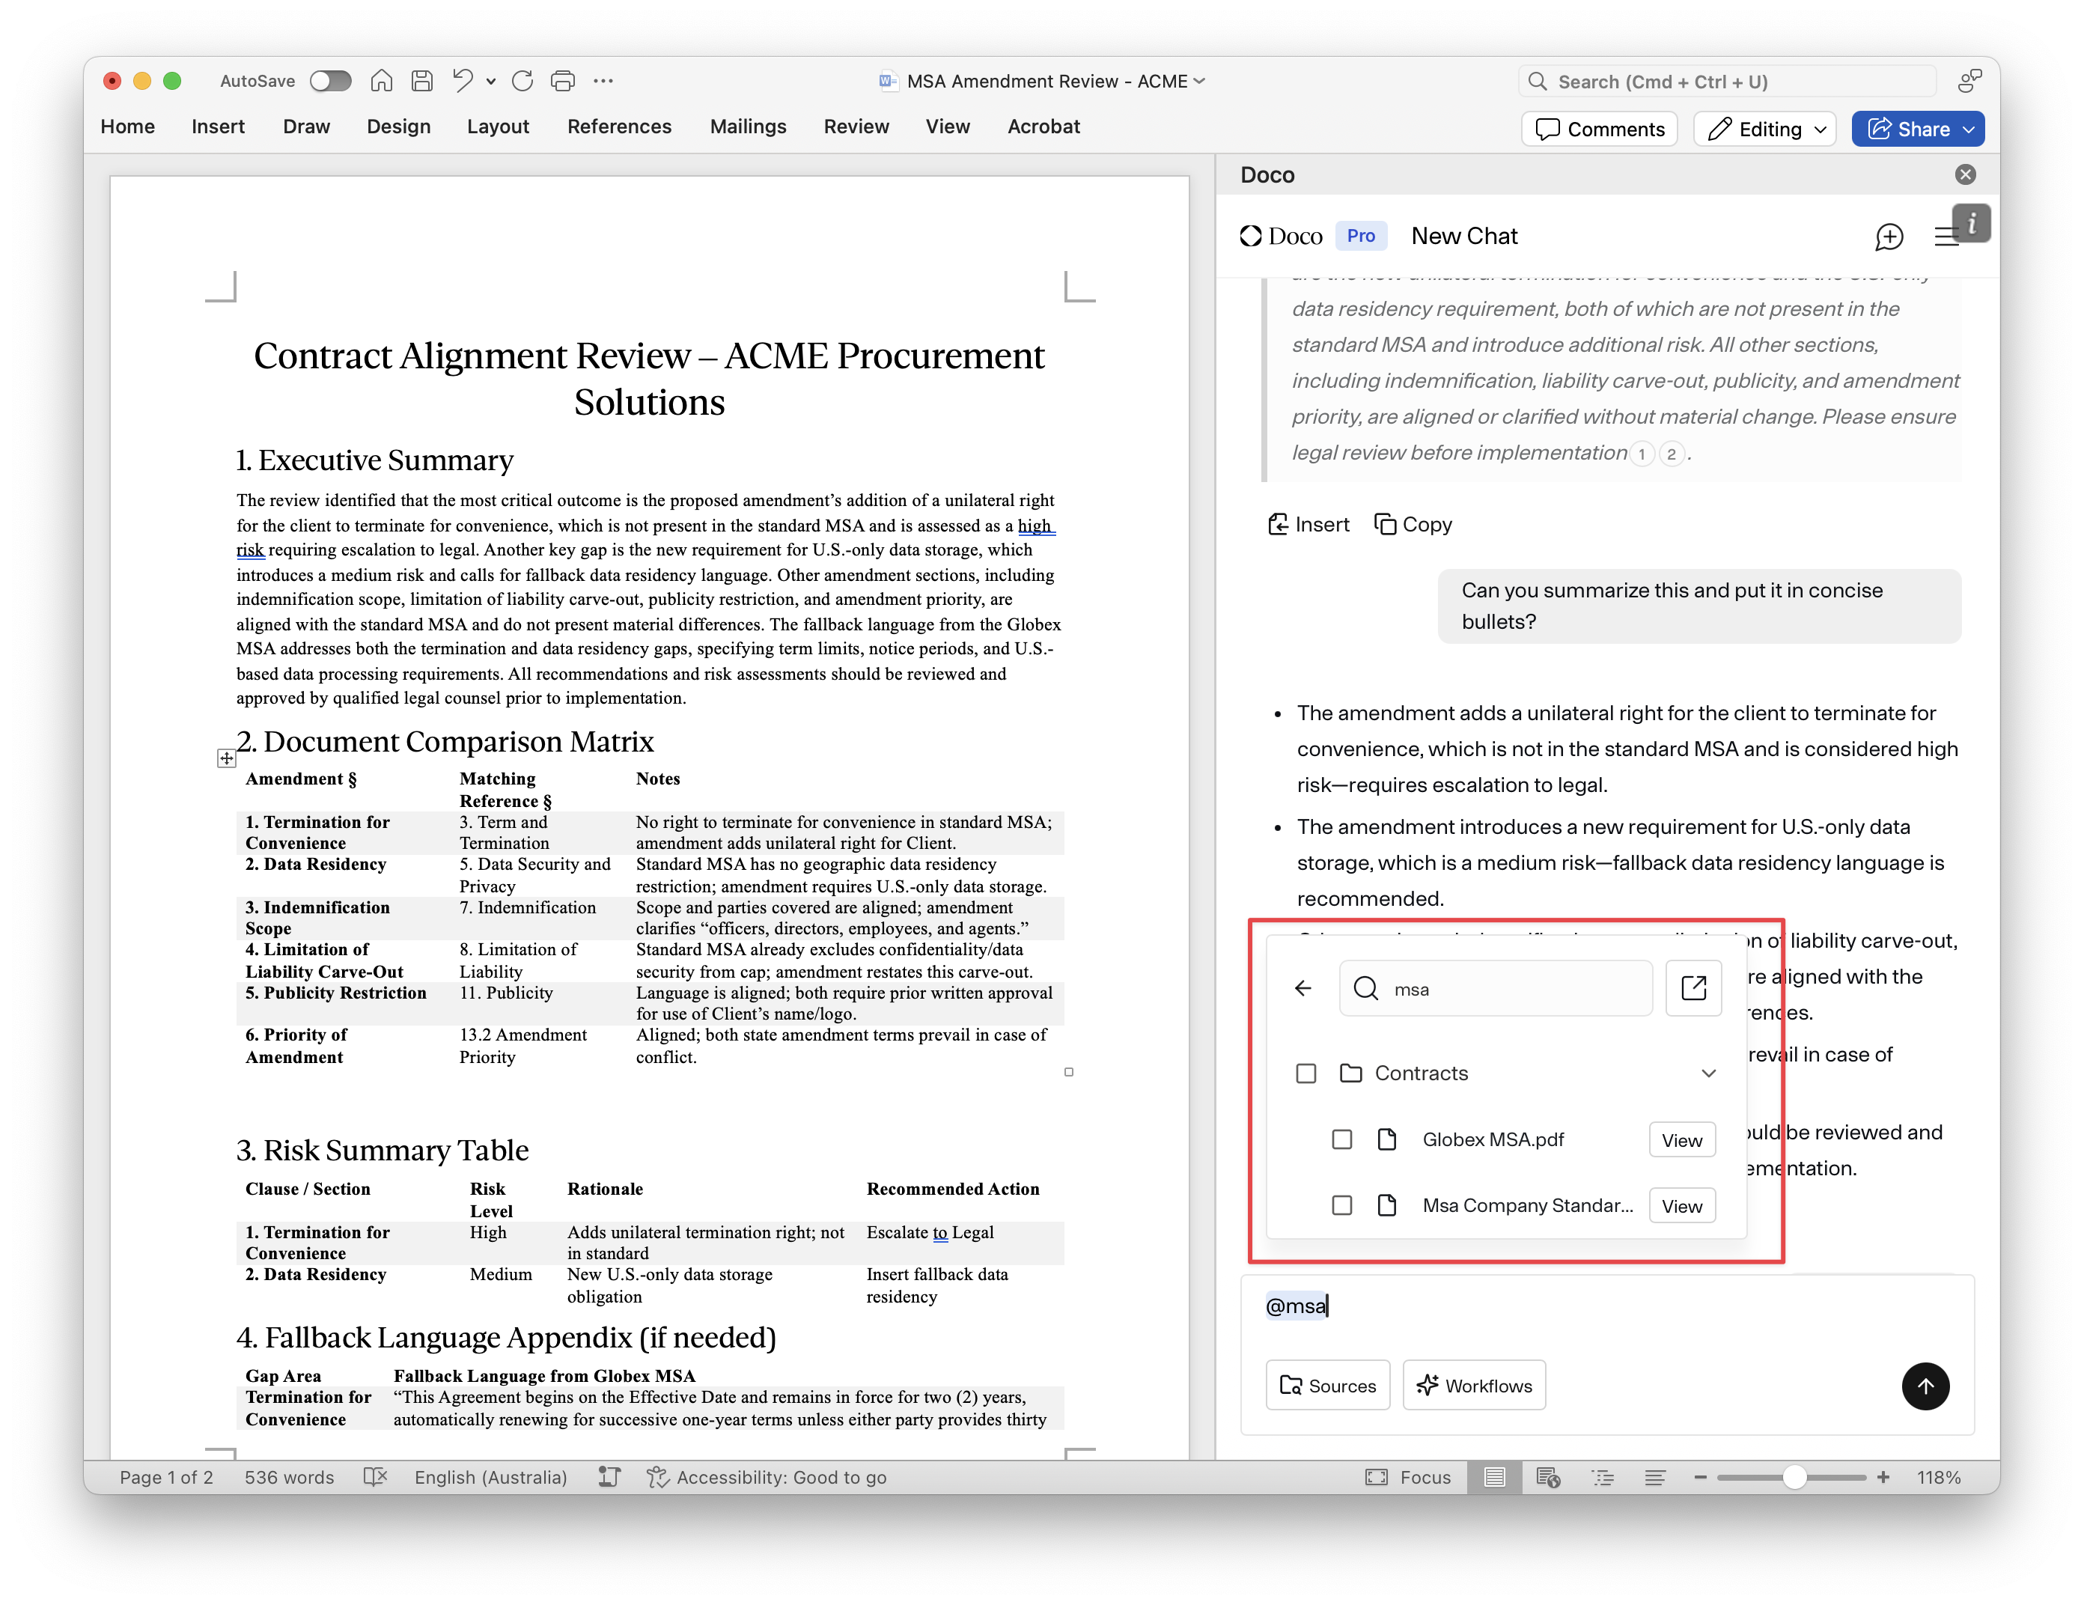Check the Globex MSA.pdf checkbox

tap(1341, 1139)
